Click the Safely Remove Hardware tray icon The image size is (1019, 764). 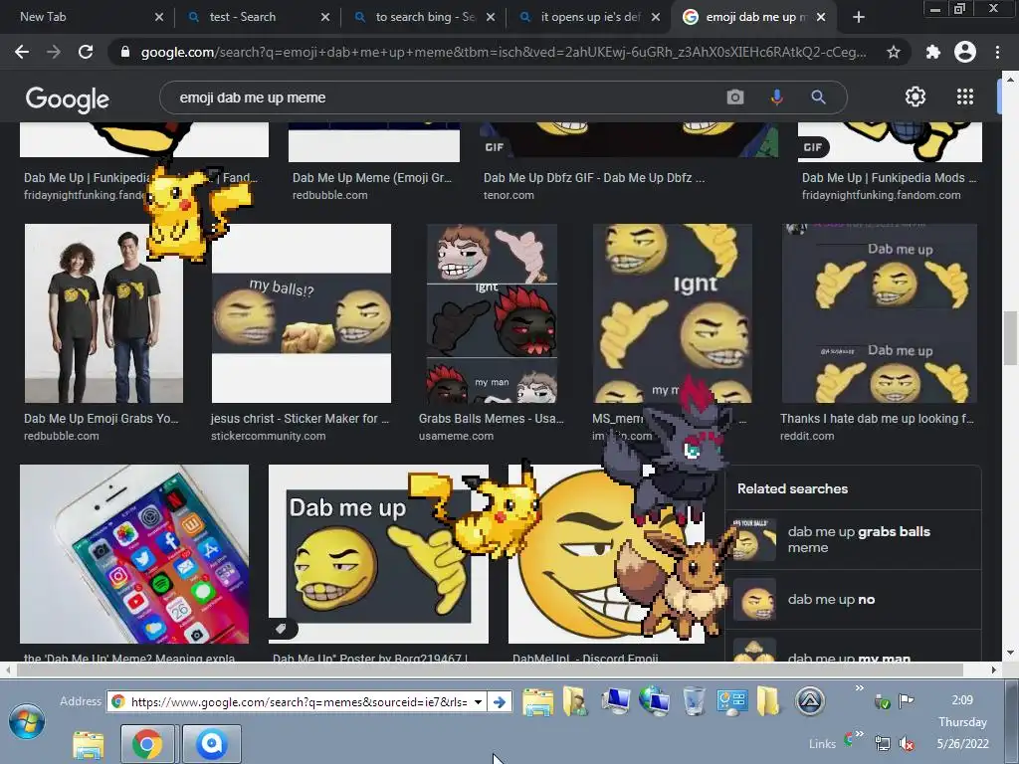click(882, 701)
